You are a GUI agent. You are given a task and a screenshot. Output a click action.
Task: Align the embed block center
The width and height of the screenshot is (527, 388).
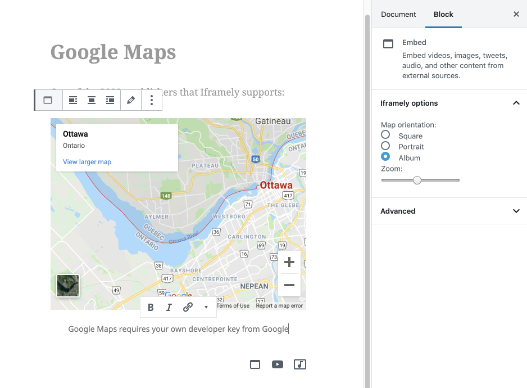pos(91,100)
